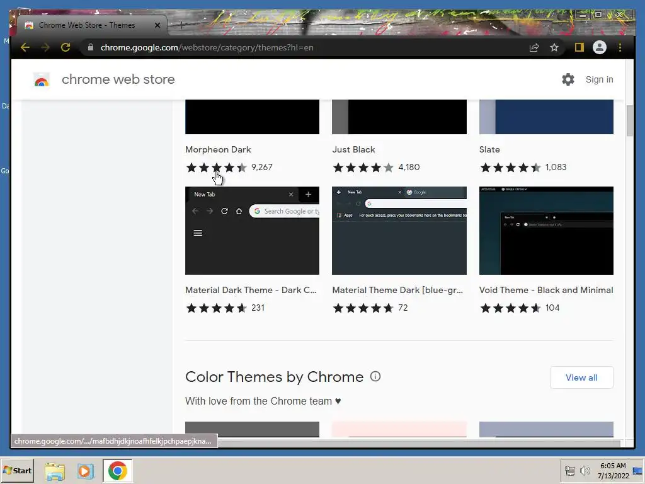
Task: Click the grey color theme swatch
Action: pos(252,429)
